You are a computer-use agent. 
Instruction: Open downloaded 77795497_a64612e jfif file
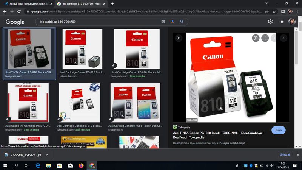[x=26, y=155]
